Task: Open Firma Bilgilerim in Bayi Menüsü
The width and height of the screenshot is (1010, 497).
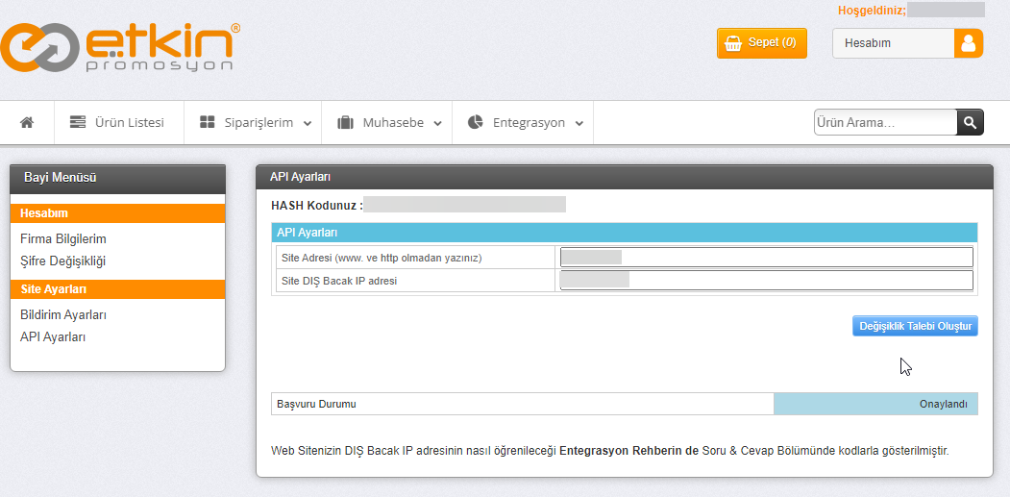Action: point(63,239)
